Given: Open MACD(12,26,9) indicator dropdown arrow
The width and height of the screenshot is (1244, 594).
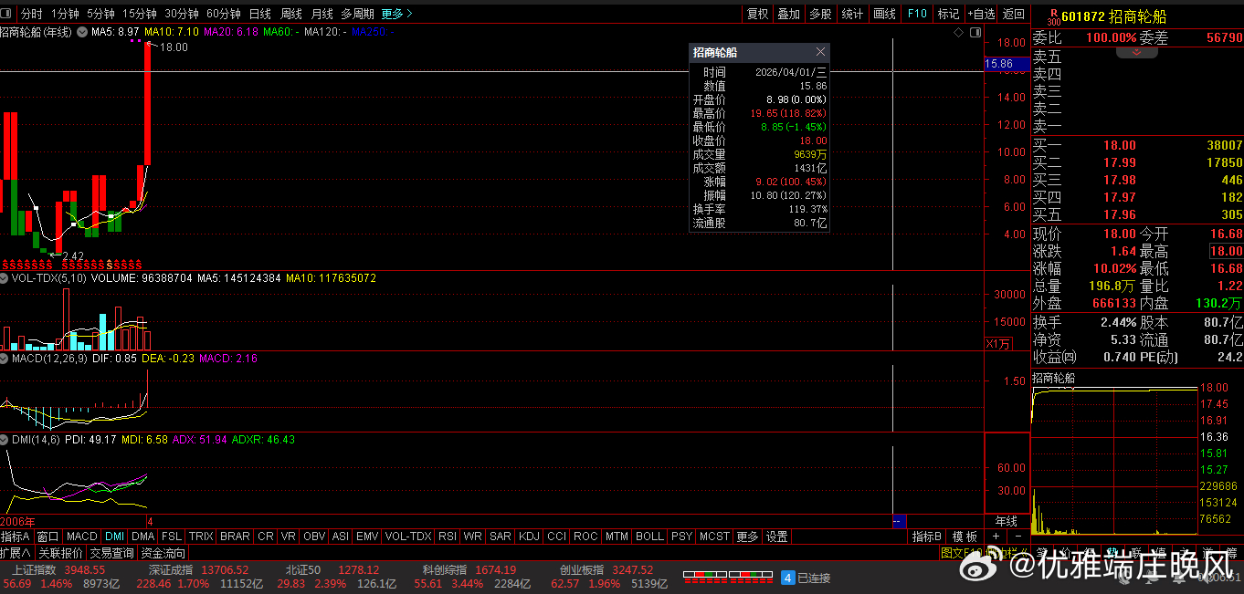Looking at the screenshot, I should [x=5, y=359].
